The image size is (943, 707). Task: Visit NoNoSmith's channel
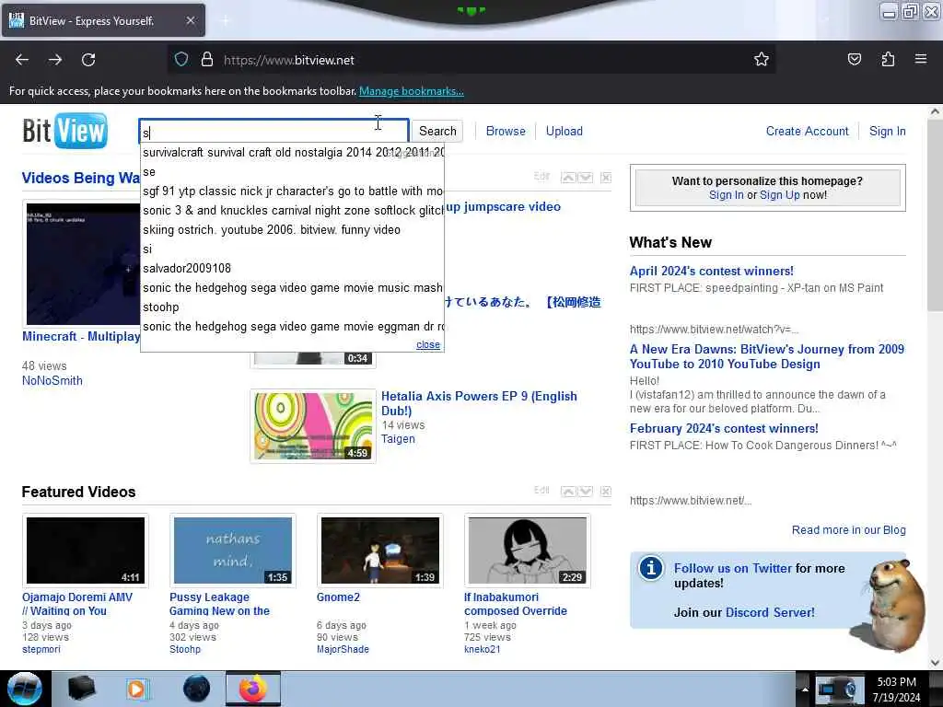click(x=52, y=380)
